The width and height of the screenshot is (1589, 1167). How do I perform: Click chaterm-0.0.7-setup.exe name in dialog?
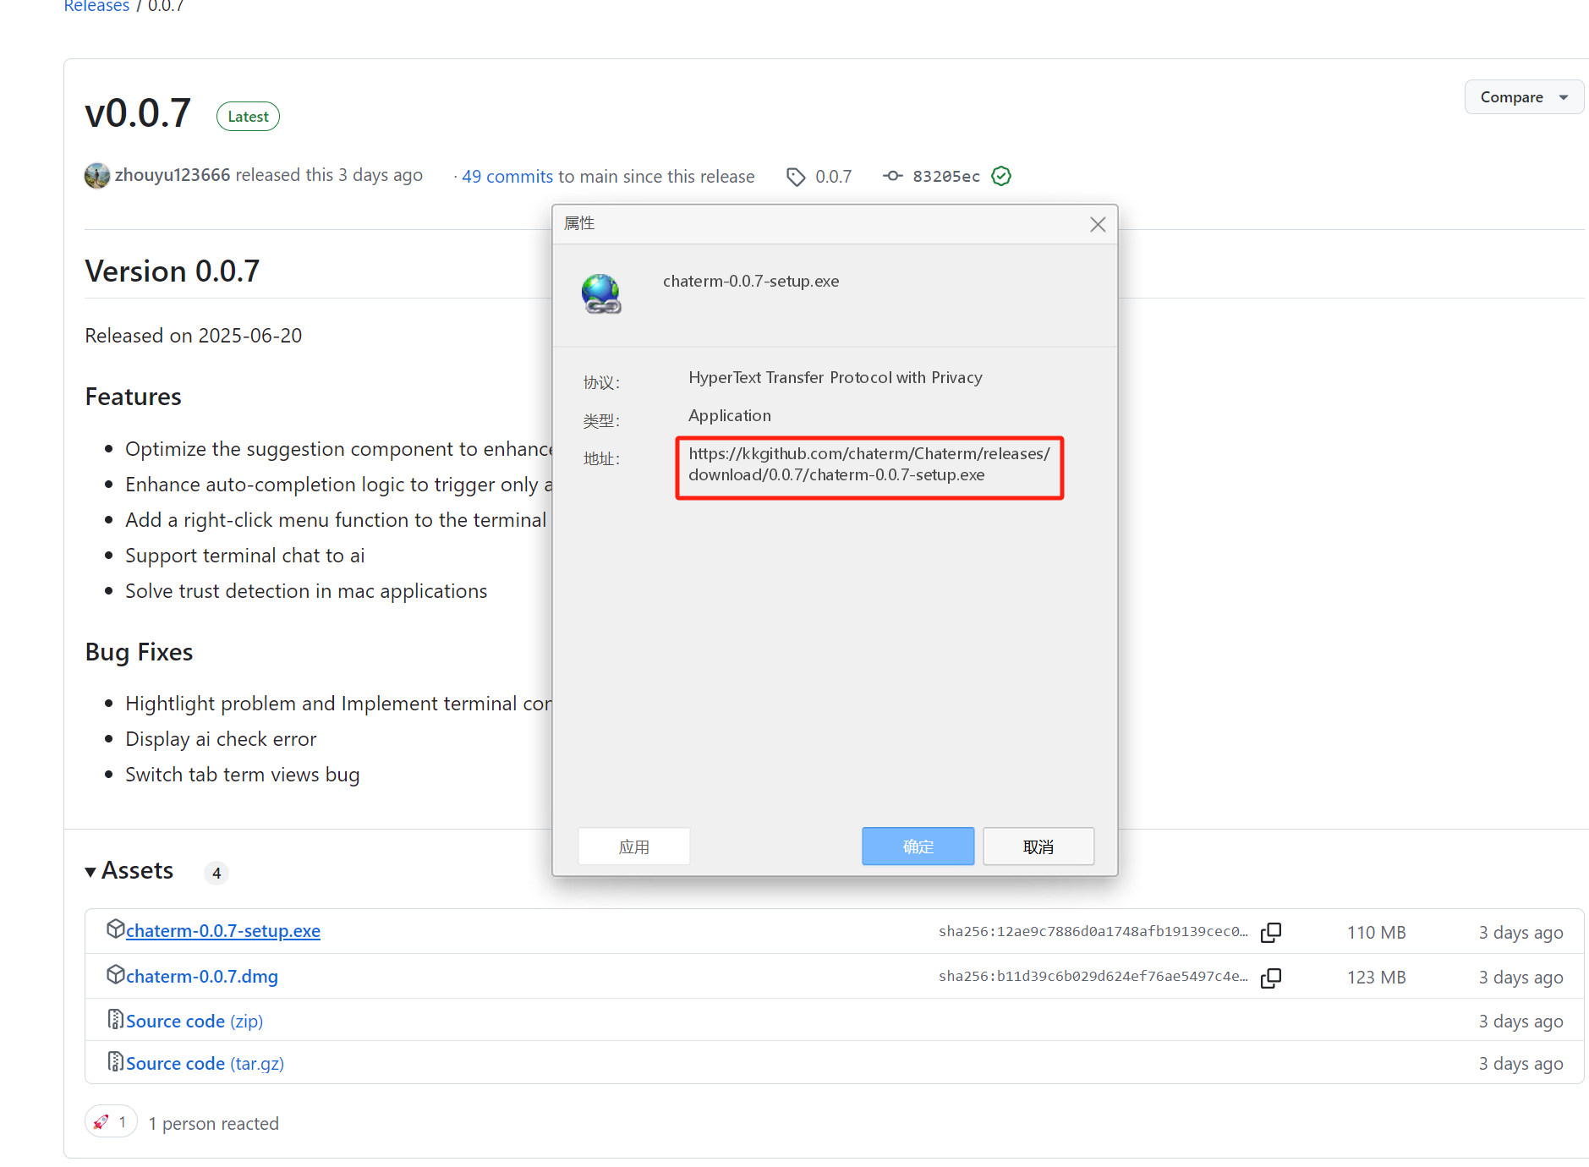751,282
